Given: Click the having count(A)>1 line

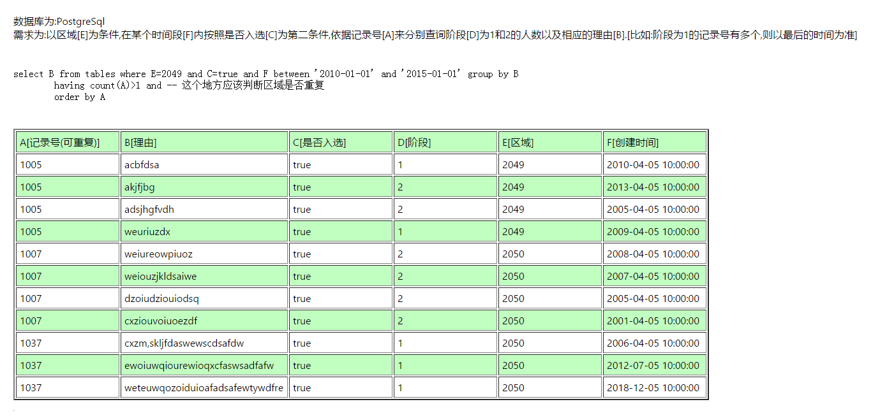Looking at the screenshot, I should click(189, 85).
